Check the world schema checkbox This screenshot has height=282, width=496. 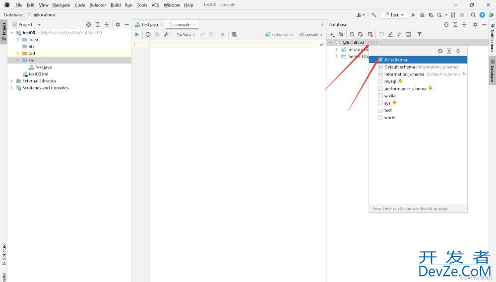click(x=380, y=118)
